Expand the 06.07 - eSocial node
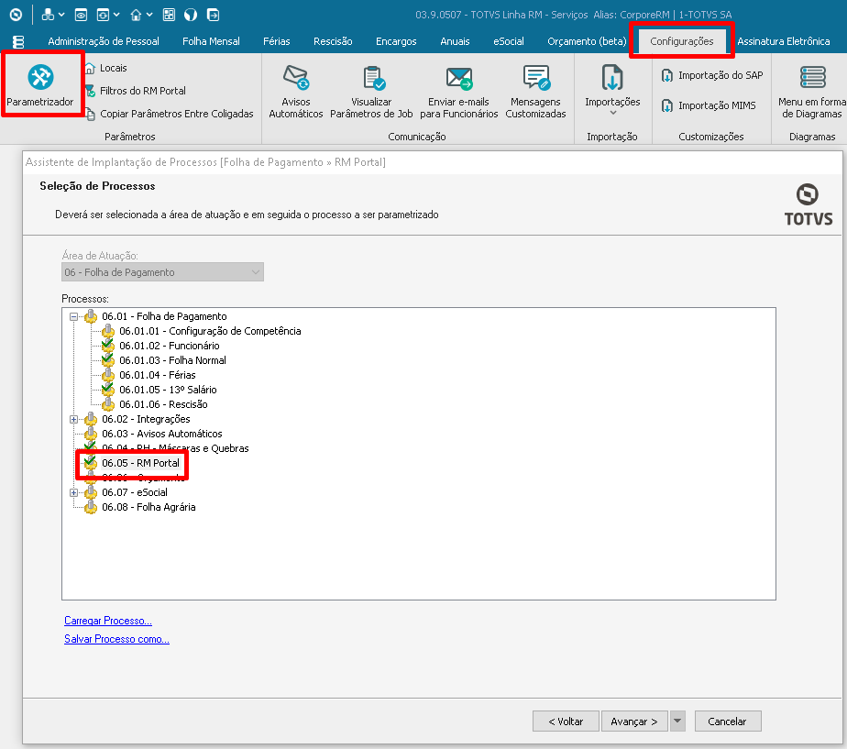This screenshot has height=749, width=847. (x=73, y=493)
